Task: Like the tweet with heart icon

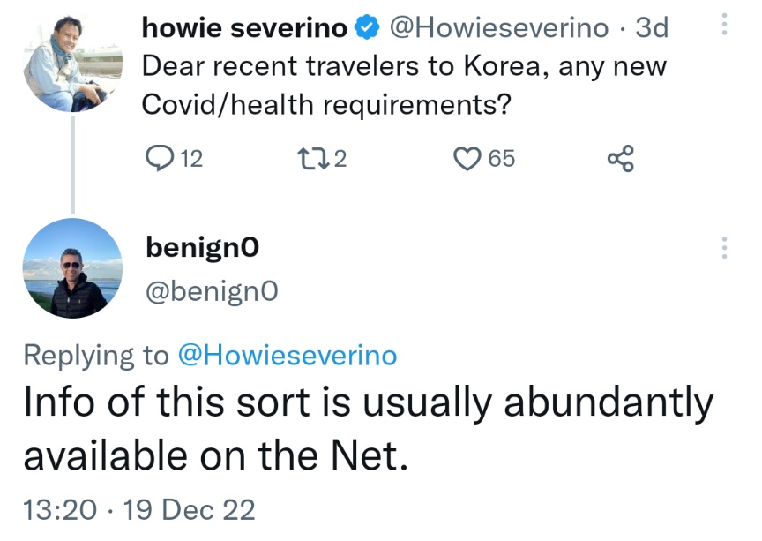Action: coord(467,159)
